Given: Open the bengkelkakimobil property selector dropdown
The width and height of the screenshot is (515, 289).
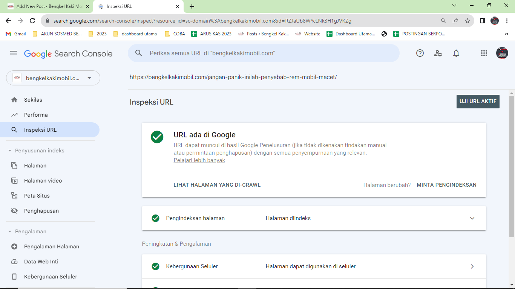Looking at the screenshot, I should [x=53, y=78].
